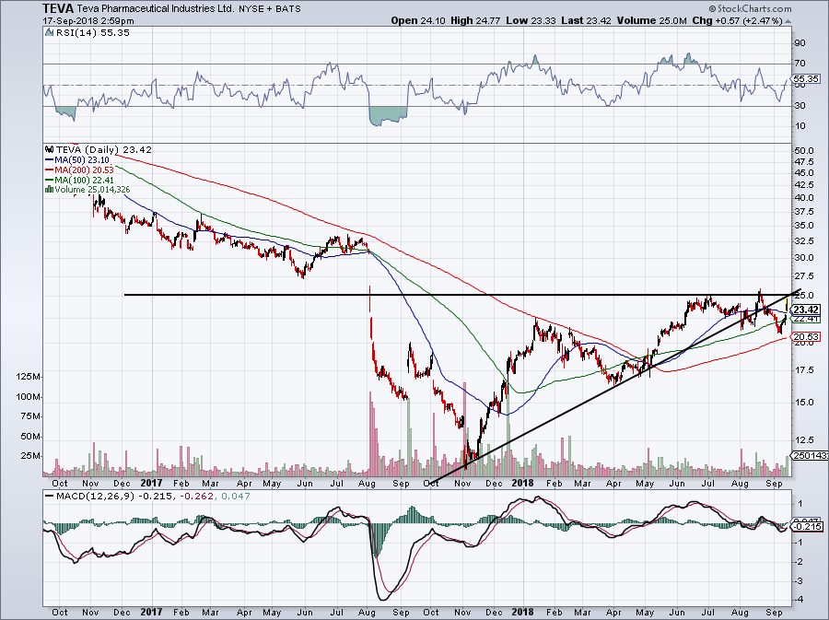829x620 pixels.
Task: Click the MA(100) green line swatch
Action: coord(50,180)
